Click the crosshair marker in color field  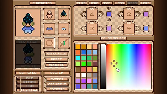pyautogui.click(x=114, y=63)
